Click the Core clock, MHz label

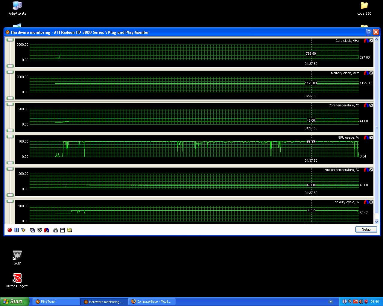coord(347,41)
